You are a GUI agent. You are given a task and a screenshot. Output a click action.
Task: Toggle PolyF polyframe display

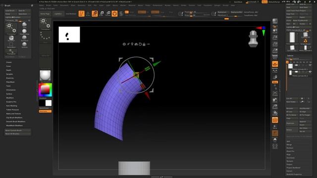[x=275, y=120]
